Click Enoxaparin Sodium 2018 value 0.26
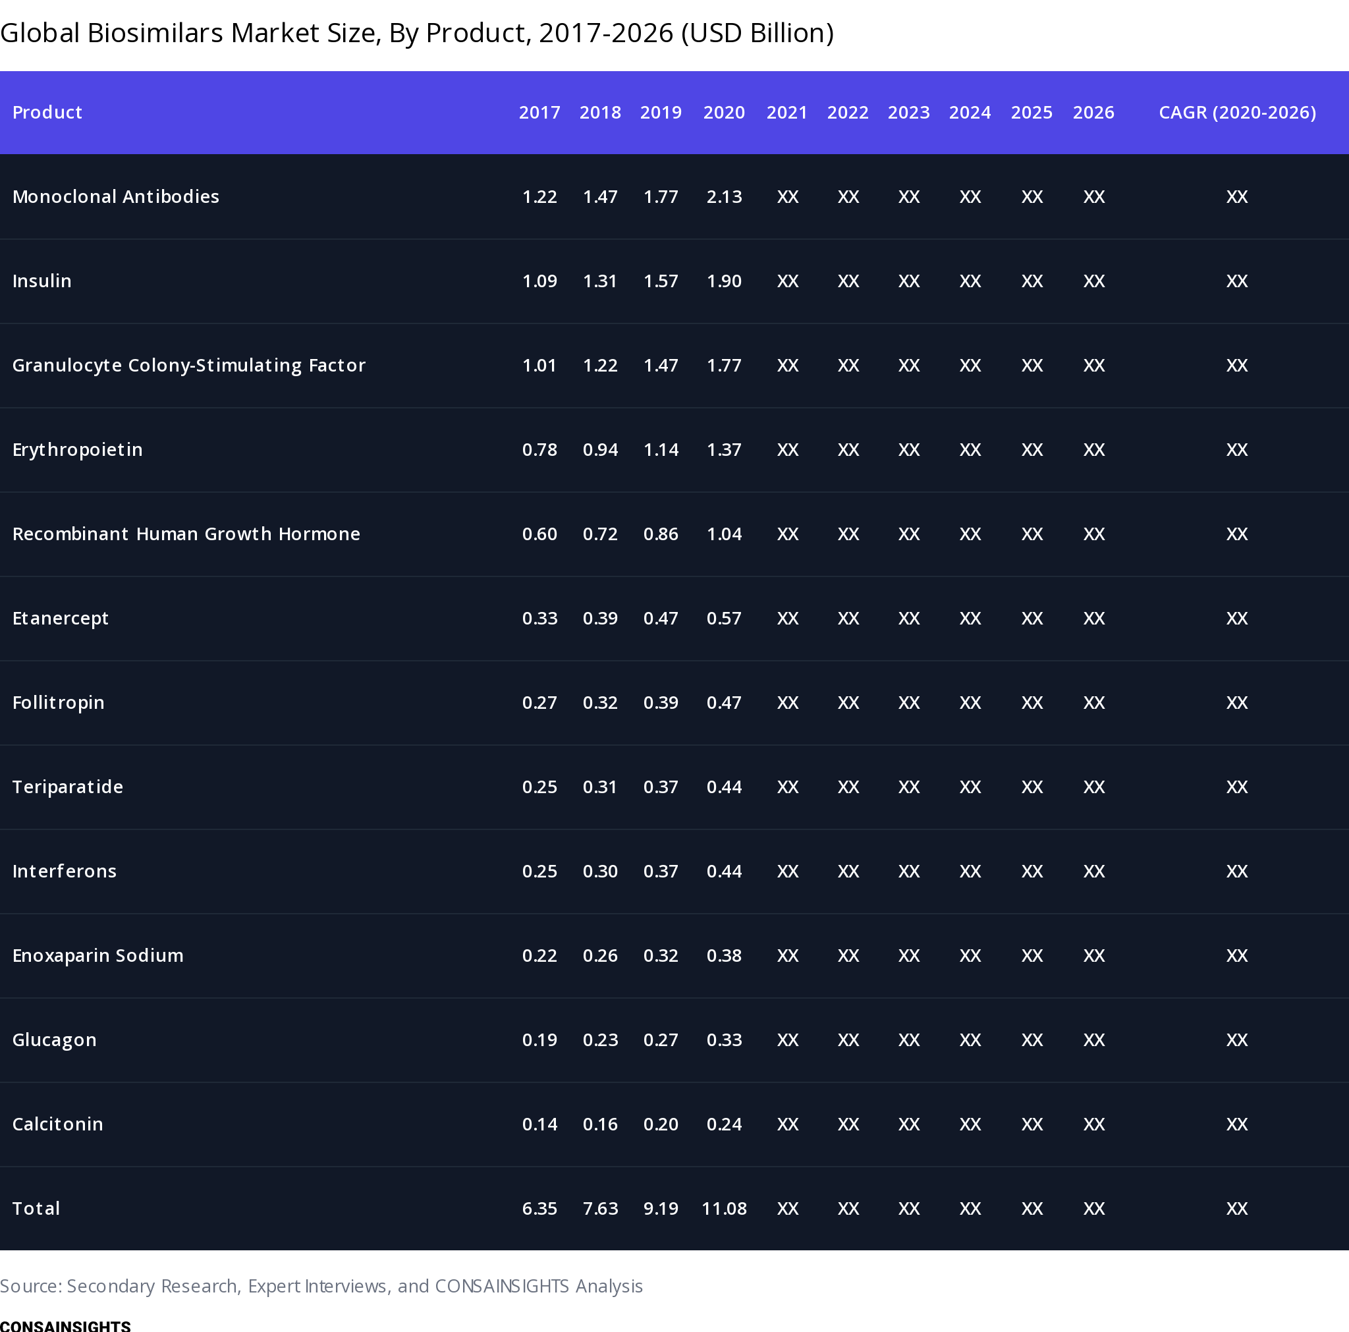The image size is (1349, 1332). 601,955
